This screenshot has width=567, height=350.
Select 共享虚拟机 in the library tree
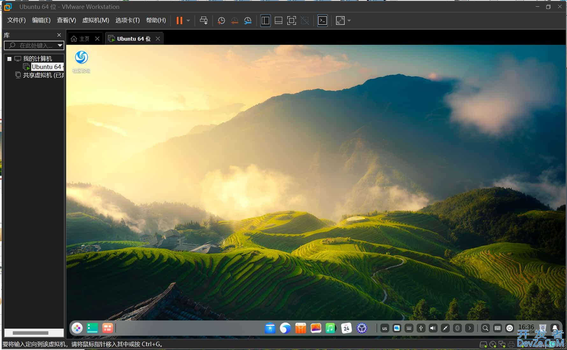(x=43, y=75)
